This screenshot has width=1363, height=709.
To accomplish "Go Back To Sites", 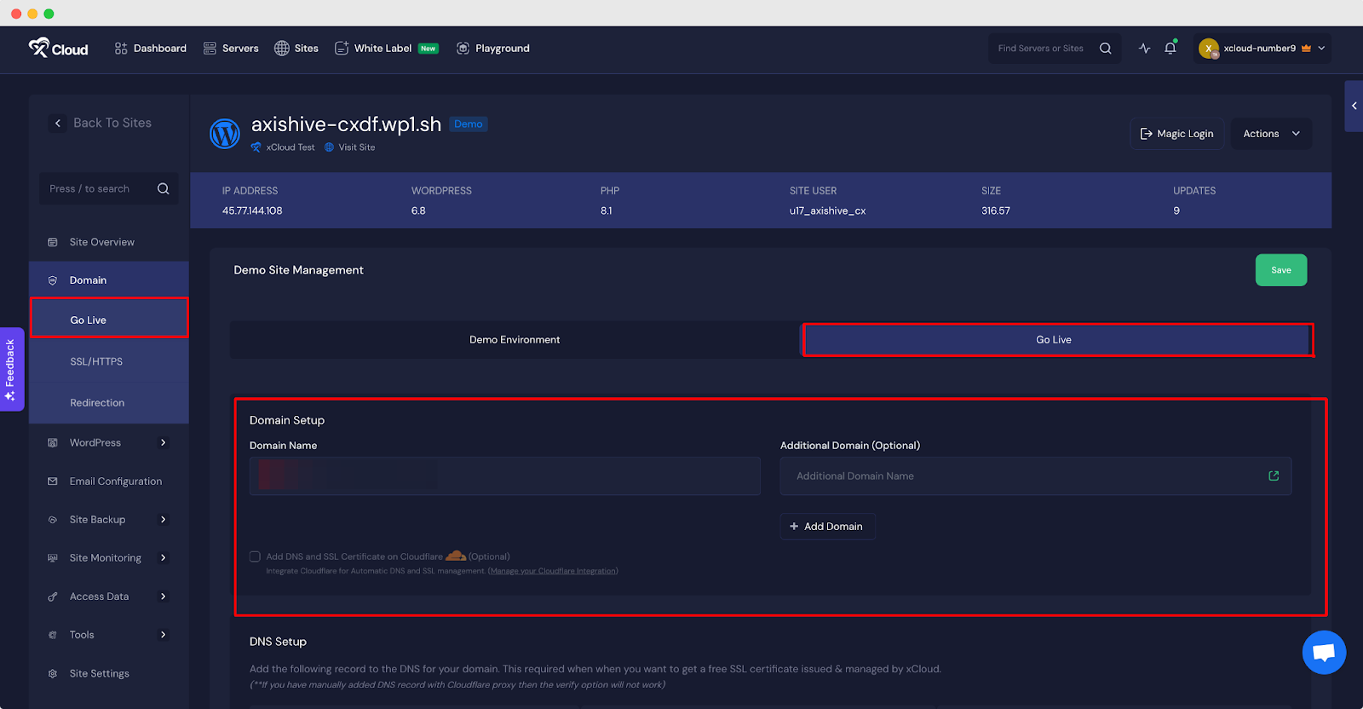I will (101, 123).
